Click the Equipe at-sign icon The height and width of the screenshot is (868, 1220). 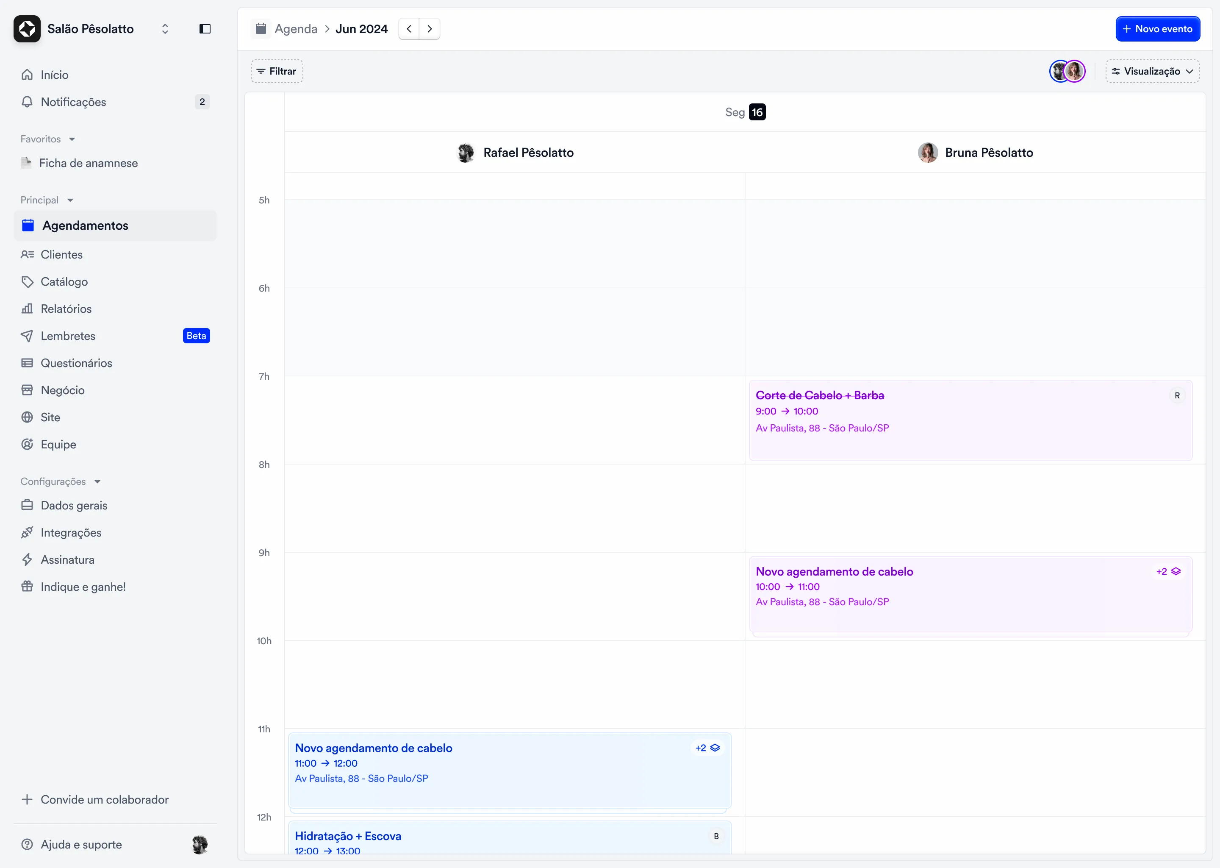pos(27,445)
